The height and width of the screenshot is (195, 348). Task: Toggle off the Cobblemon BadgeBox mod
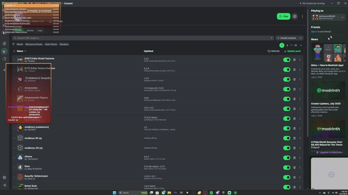[287, 79]
